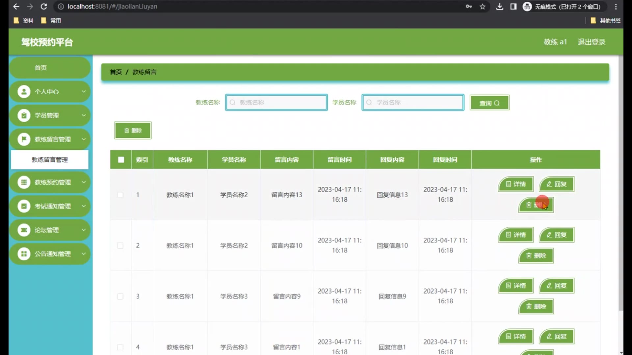Open the 首页 sidebar menu item
Image resolution: width=632 pixels, height=355 pixels.
[41, 68]
